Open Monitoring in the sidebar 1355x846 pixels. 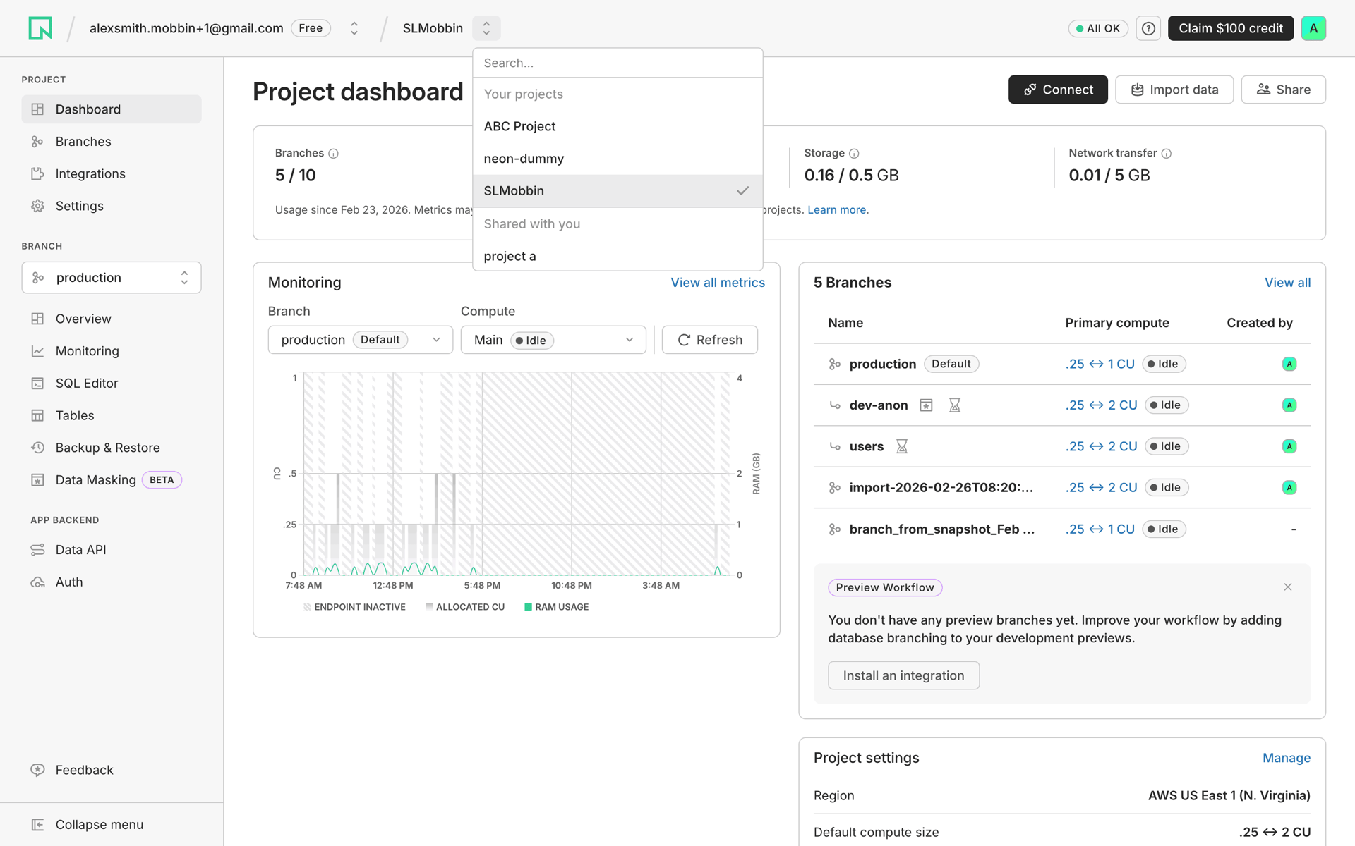point(112,351)
